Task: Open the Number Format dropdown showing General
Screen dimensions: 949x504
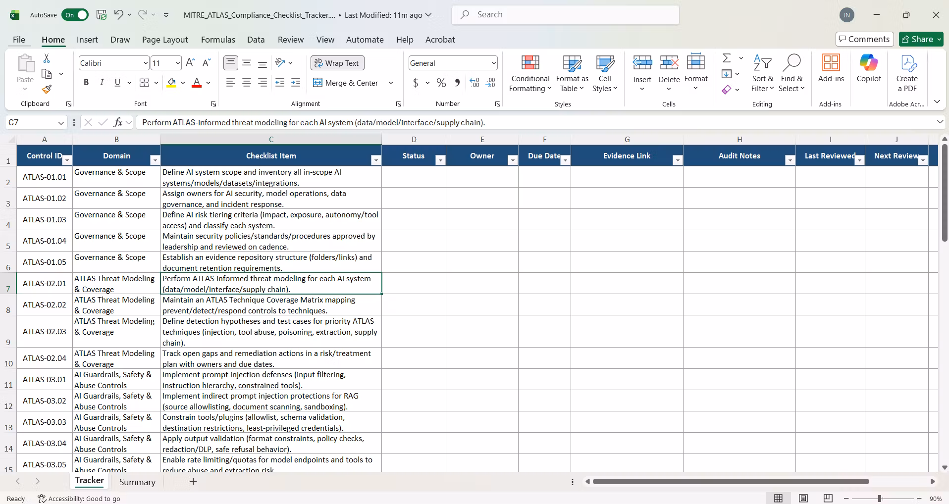Action: [x=494, y=63]
